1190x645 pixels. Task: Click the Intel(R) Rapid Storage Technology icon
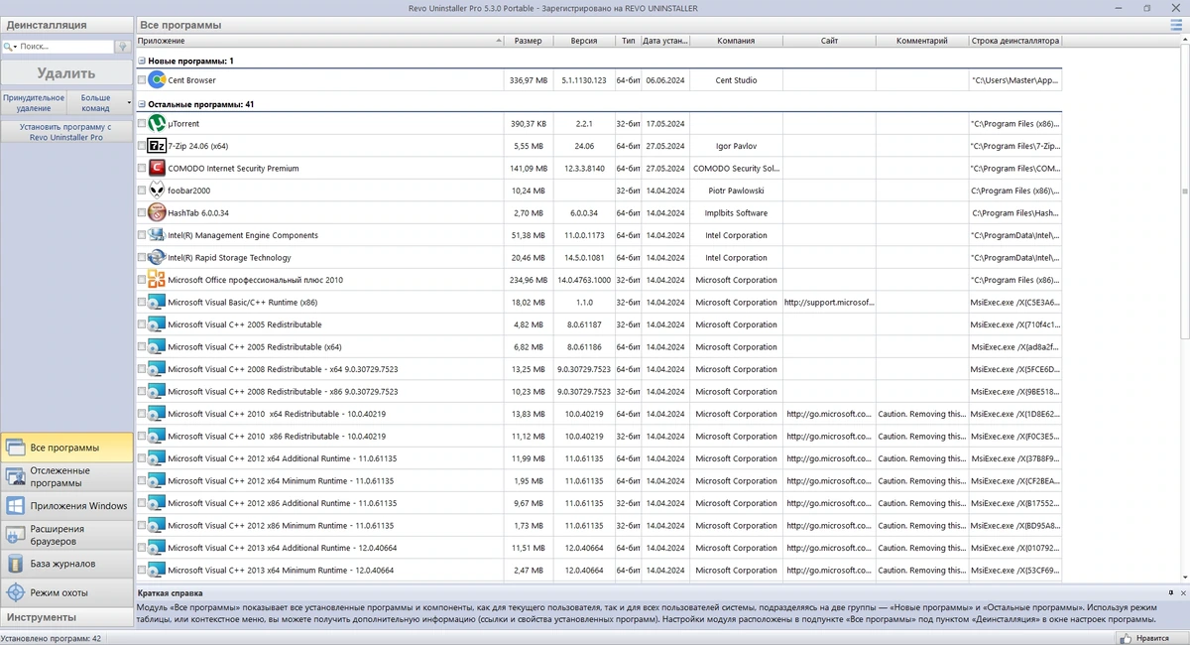157,258
